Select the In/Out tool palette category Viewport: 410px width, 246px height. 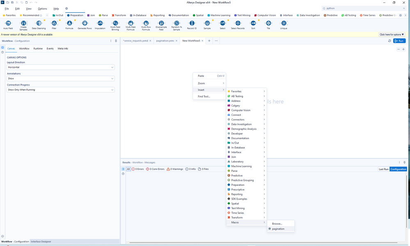click(x=58, y=16)
